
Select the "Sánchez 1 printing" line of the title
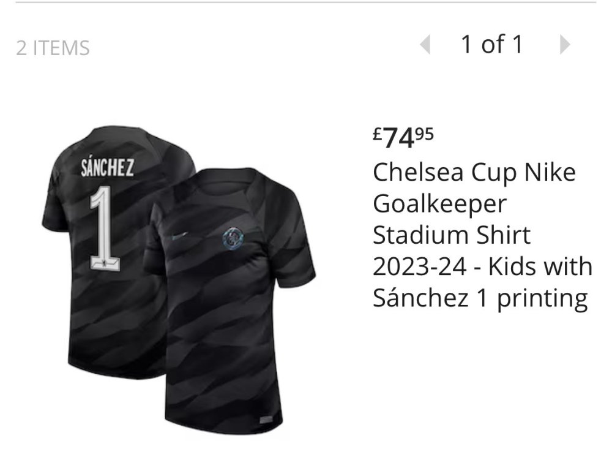pyautogui.click(x=480, y=298)
